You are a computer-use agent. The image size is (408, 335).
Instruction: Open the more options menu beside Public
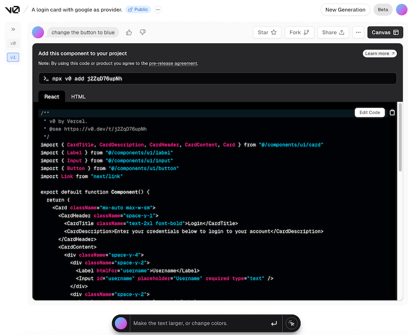point(158,10)
